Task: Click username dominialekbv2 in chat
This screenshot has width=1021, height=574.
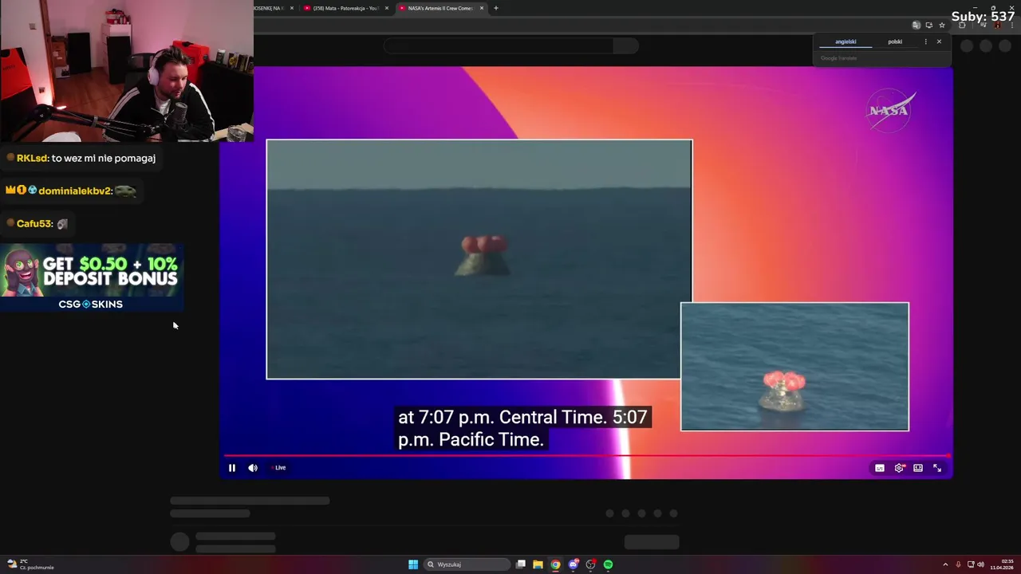Action: coord(75,191)
